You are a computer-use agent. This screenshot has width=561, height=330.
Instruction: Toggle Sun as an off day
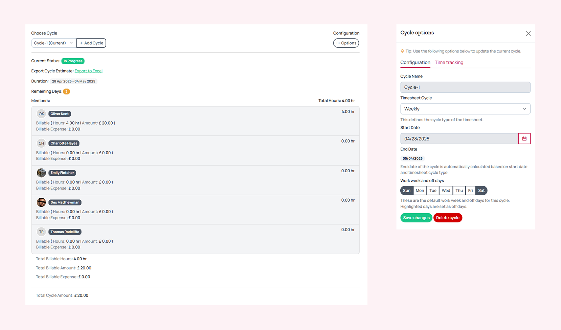[406, 191]
